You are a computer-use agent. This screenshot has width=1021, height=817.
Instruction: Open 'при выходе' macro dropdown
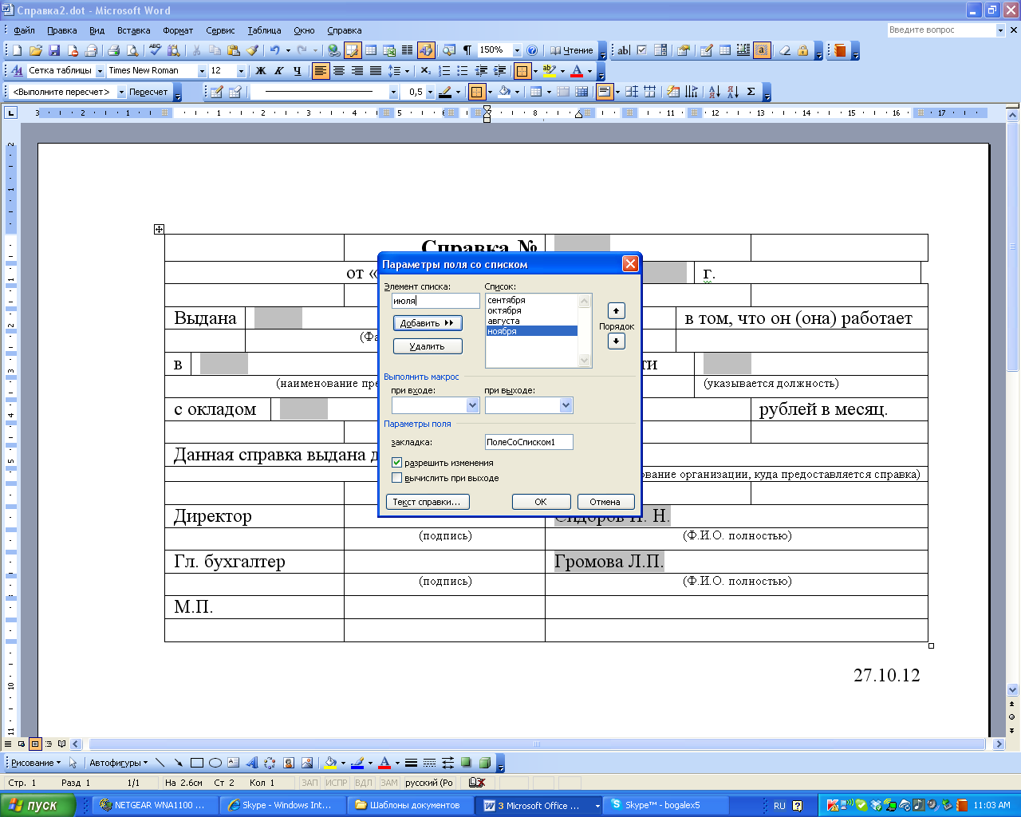566,405
